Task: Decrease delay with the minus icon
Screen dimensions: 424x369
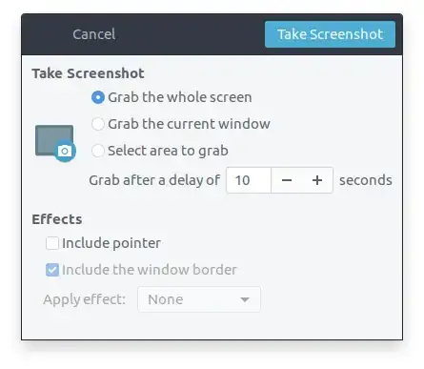Action: tap(287, 180)
